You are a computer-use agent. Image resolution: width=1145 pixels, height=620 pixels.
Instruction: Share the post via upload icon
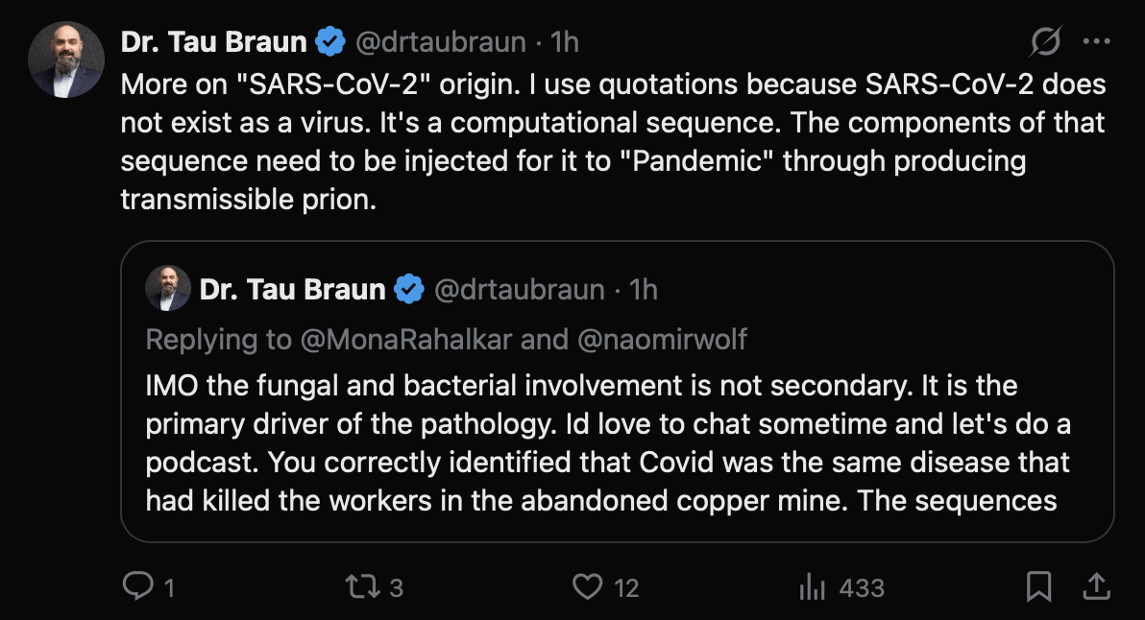click(x=1094, y=586)
